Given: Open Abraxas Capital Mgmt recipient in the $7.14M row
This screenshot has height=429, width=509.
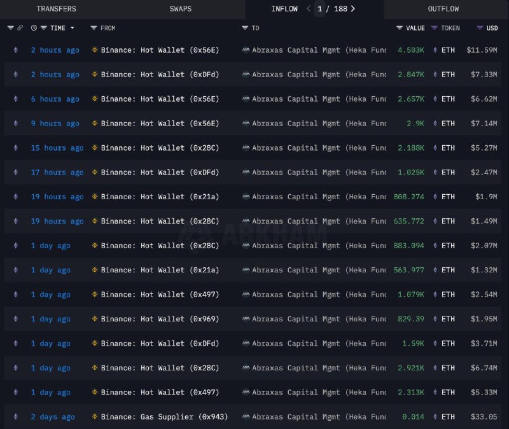Looking at the screenshot, I should (319, 123).
